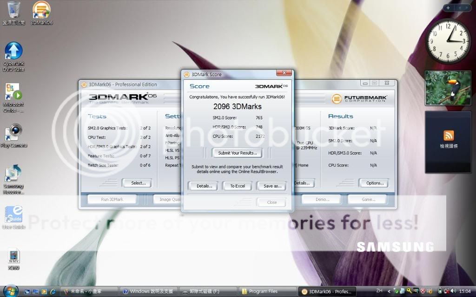Viewport: 476px width, 297px height.
Task: Switch to Program Files taskbar window
Action: (x=268, y=291)
